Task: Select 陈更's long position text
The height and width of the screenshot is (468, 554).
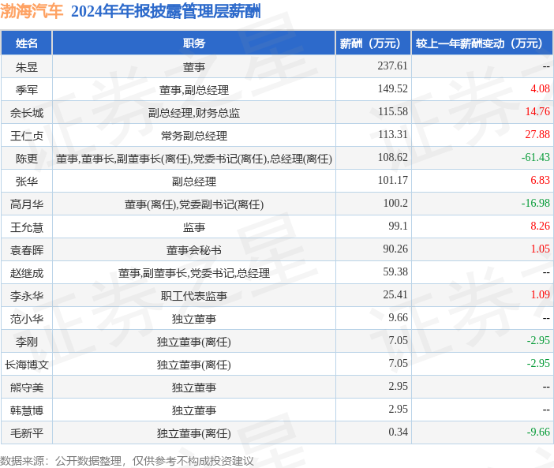Action: click(194, 159)
